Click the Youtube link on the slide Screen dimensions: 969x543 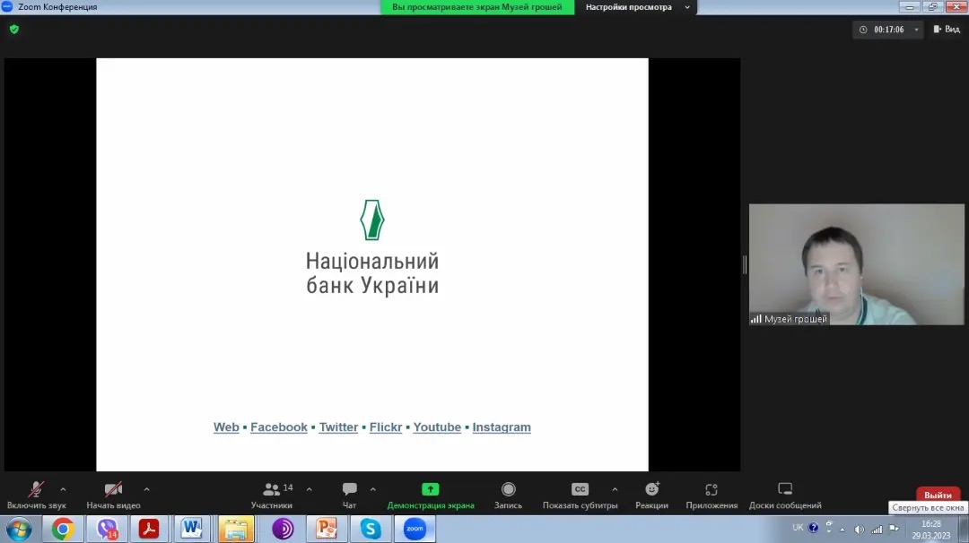[x=437, y=427]
